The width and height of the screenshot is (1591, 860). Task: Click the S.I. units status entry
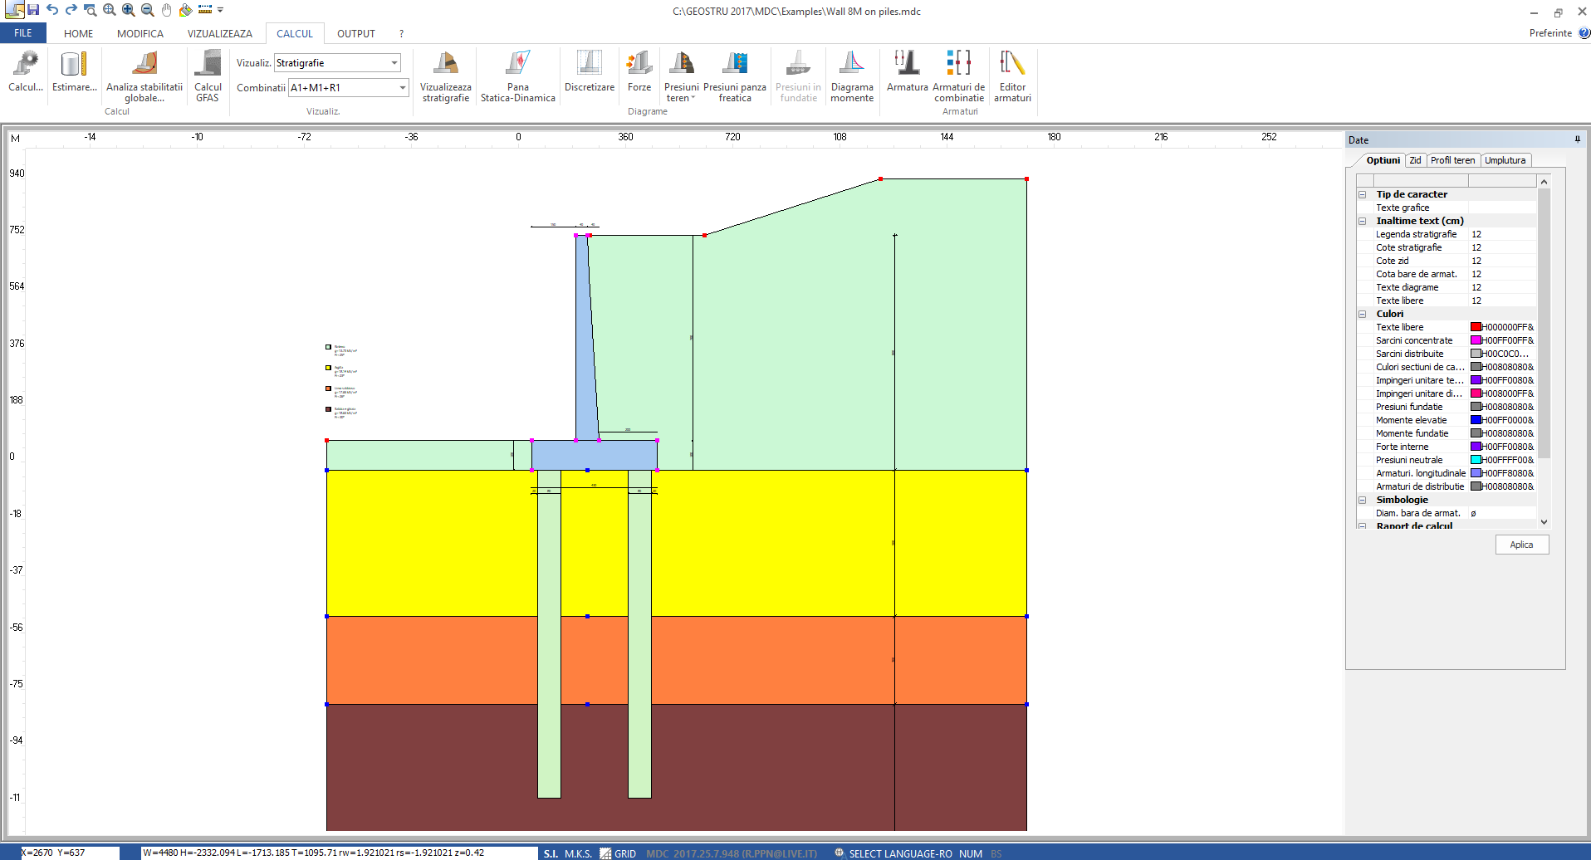click(x=551, y=853)
